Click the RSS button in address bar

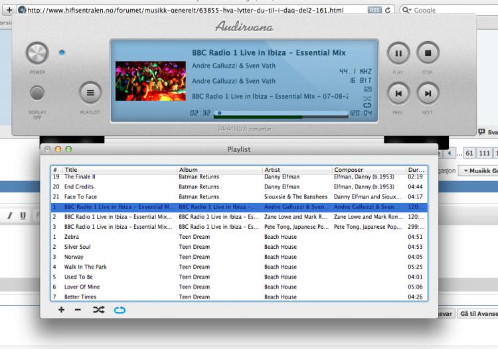pos(374,10)
